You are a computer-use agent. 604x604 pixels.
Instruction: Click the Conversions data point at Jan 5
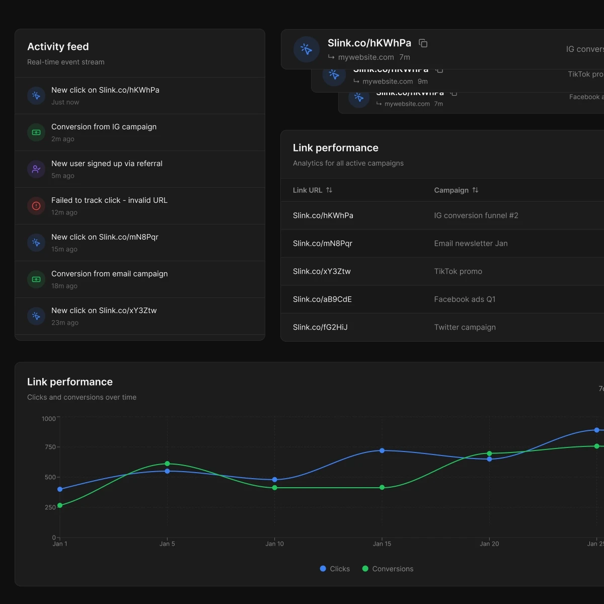[x=167, y=464]
